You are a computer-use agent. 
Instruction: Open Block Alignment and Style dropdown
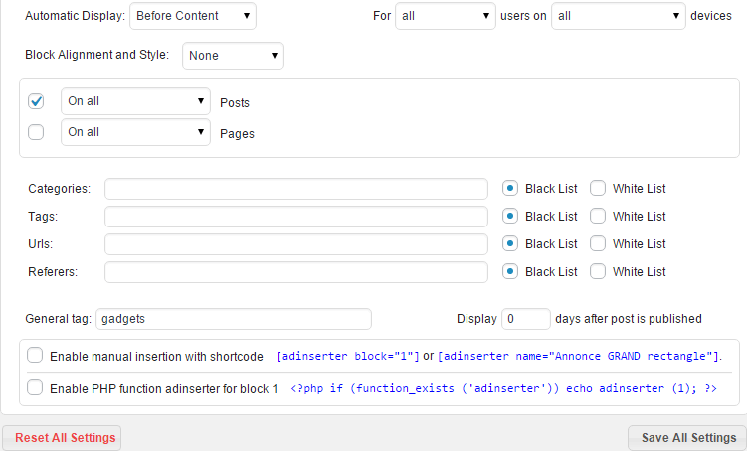pos(233,56)
